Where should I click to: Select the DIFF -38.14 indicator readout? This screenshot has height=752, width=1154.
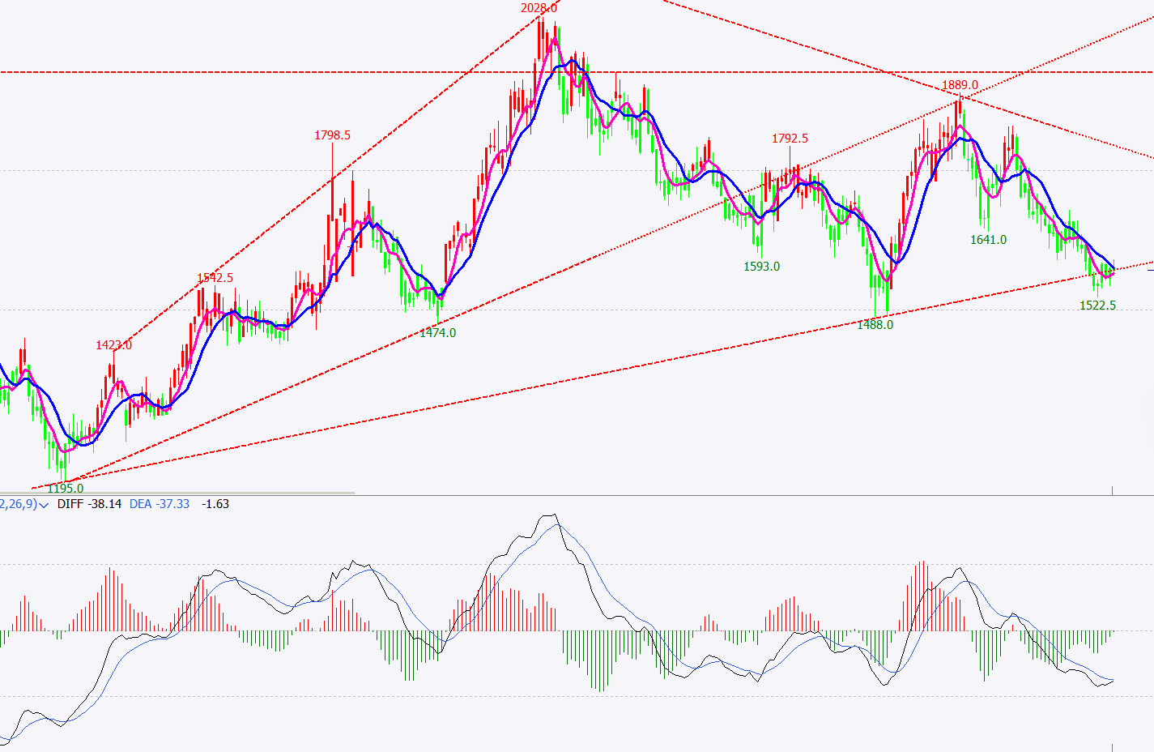pos(89,504)
